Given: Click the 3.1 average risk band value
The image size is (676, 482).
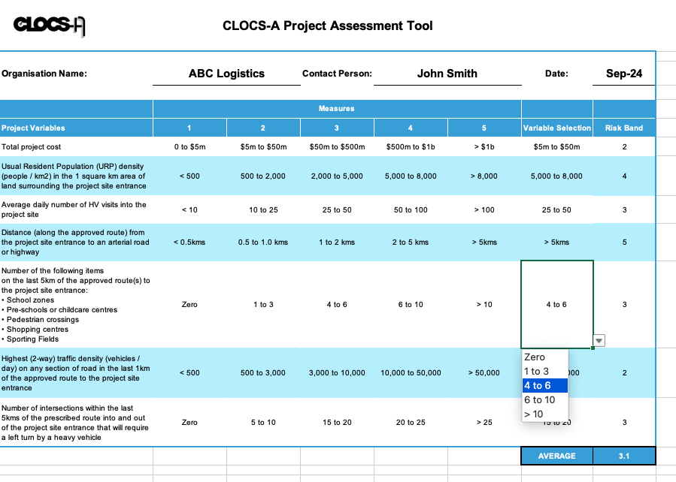Looking at the screenshot, I should 623,456.
